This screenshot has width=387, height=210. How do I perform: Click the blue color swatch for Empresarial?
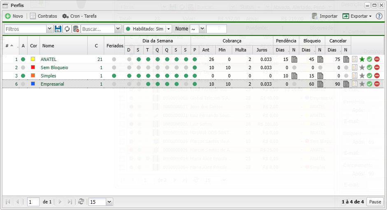point(33,84)
